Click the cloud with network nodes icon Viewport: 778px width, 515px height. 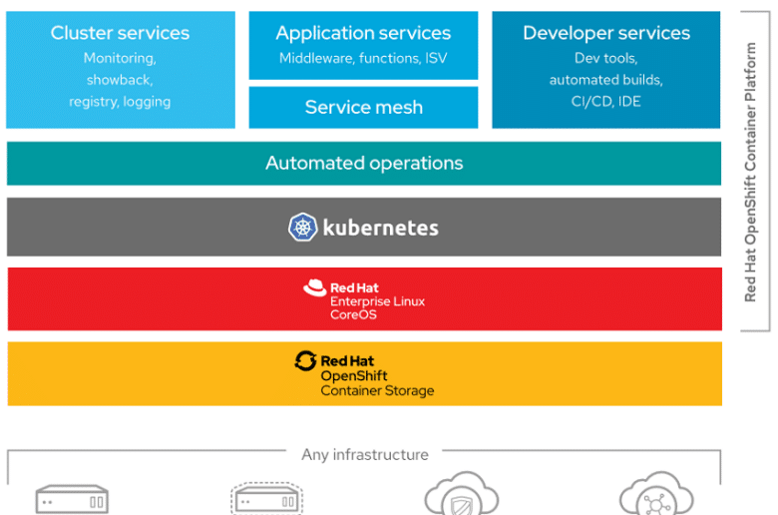point(656,494)
